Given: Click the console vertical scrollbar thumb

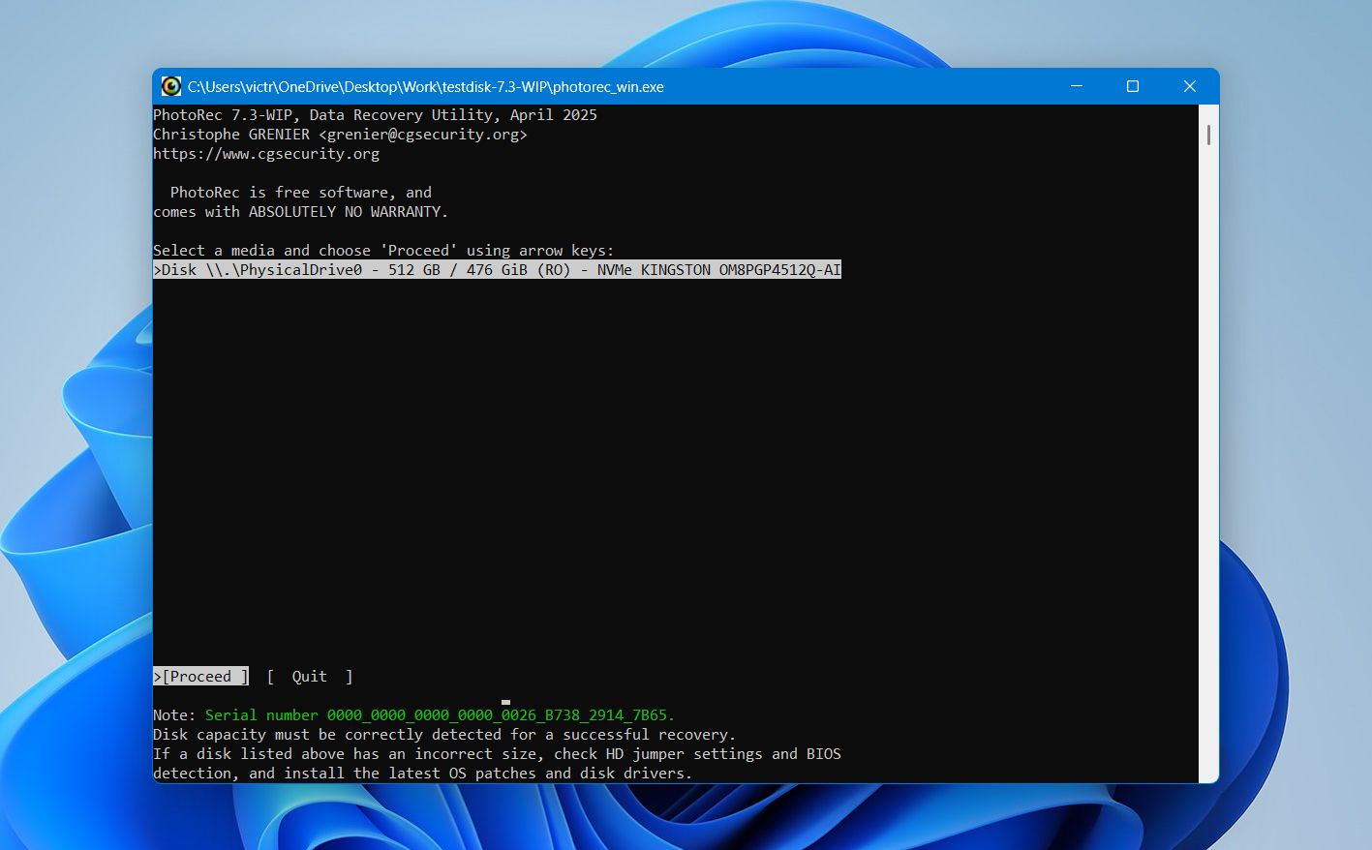Looking at the screenshot, I should (1208, 135).
